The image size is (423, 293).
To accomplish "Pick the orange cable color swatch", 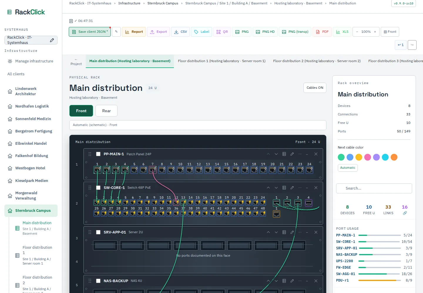I will [x=394, y=157].
